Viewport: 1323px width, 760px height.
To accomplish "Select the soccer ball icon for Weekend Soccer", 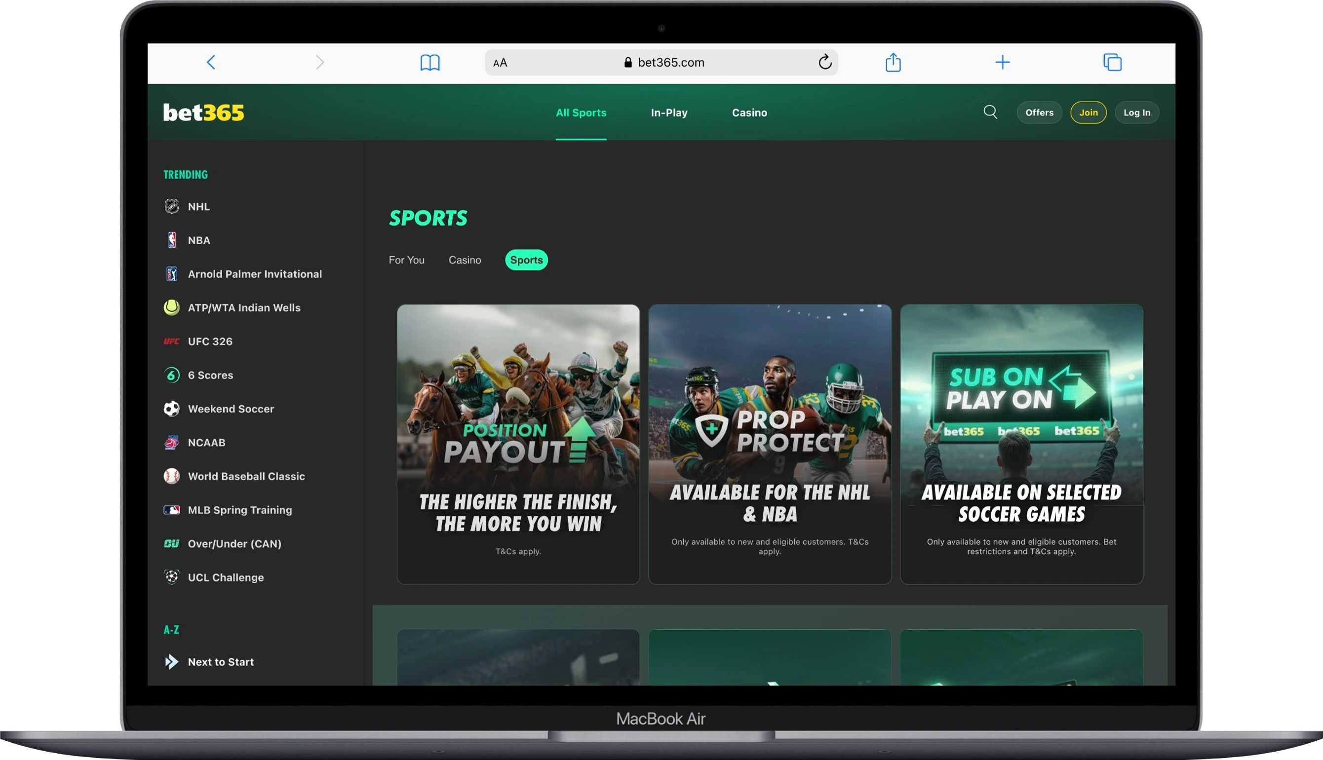I will tap(171, 409).
